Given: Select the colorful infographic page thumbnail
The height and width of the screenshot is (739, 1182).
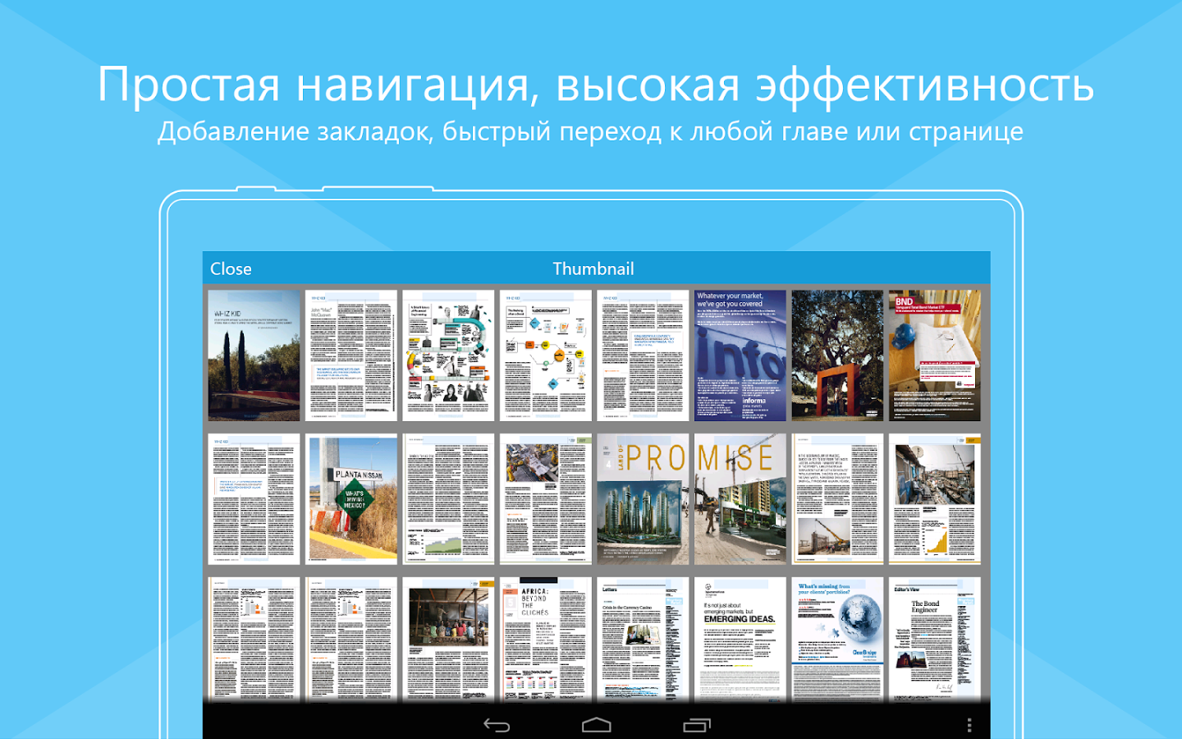Looking at the screenshot, I should click(x=448, y=356).
